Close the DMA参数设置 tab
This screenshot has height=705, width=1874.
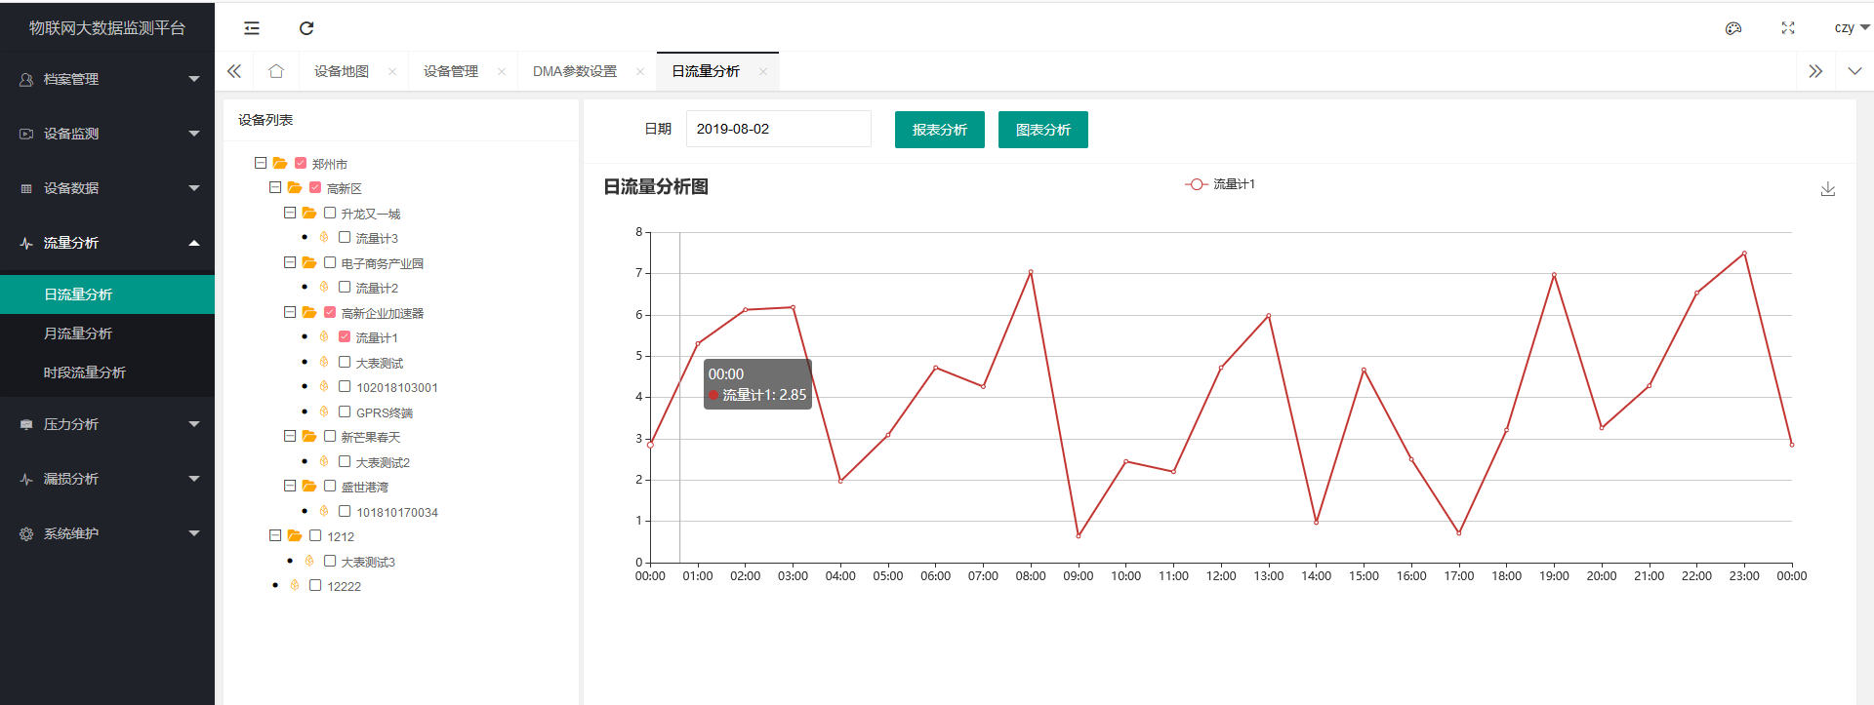pos(640,71)
